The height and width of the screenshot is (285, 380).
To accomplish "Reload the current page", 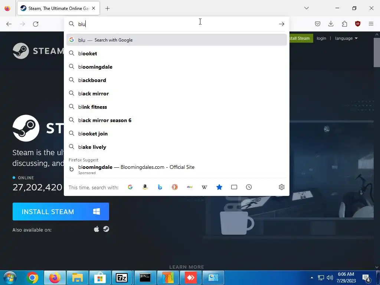I will coord(36,24).
